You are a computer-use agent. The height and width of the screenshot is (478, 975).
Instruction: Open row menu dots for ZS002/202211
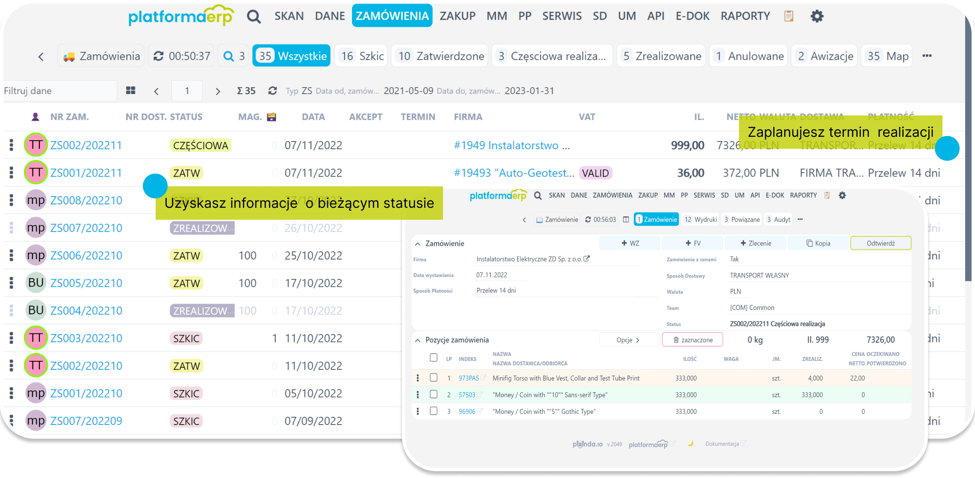pyautogui.click(x=12, y=145)
